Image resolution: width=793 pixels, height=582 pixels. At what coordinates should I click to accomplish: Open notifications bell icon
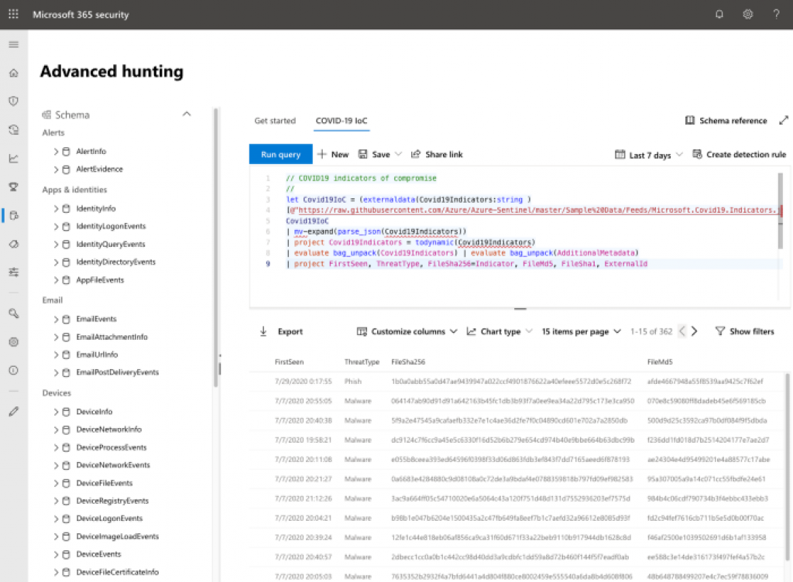[x=719, y=14]
